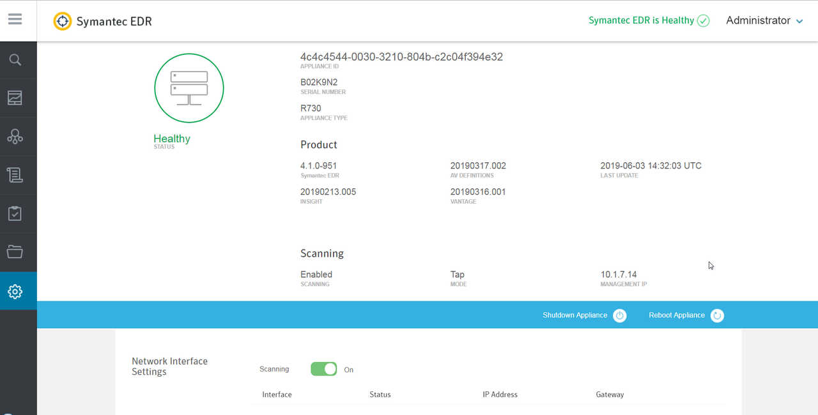Open the Incident Manager nodes icon
This screenshot has height=415, width=818.
tap(15, 136)
